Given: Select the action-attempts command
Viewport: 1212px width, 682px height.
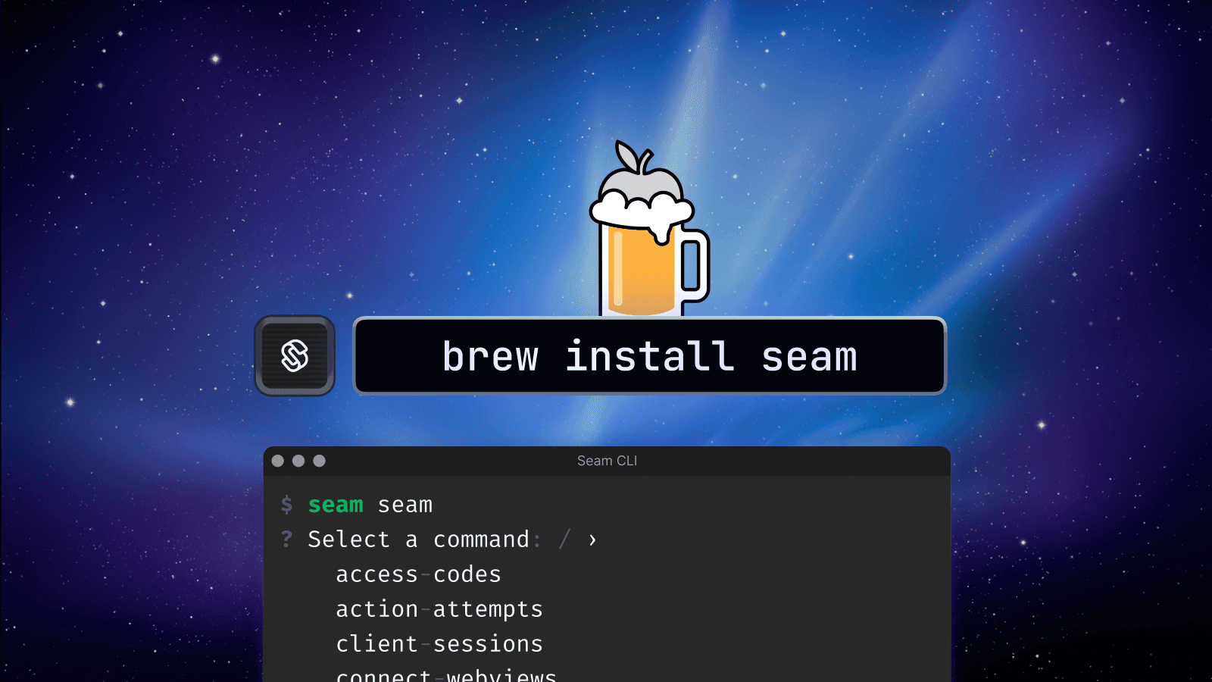Looking at the screenshot, I should point(439,609).
